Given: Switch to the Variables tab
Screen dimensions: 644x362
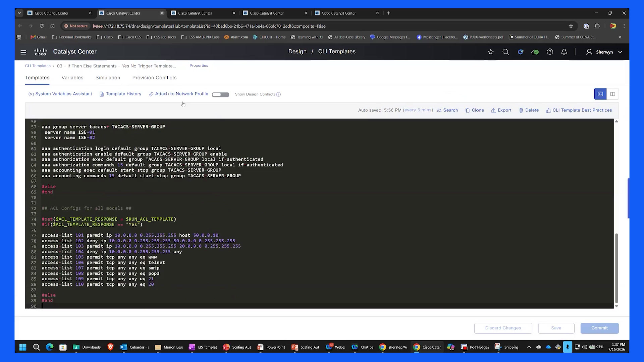Looking at the screenshot, I should coord(72,77).
